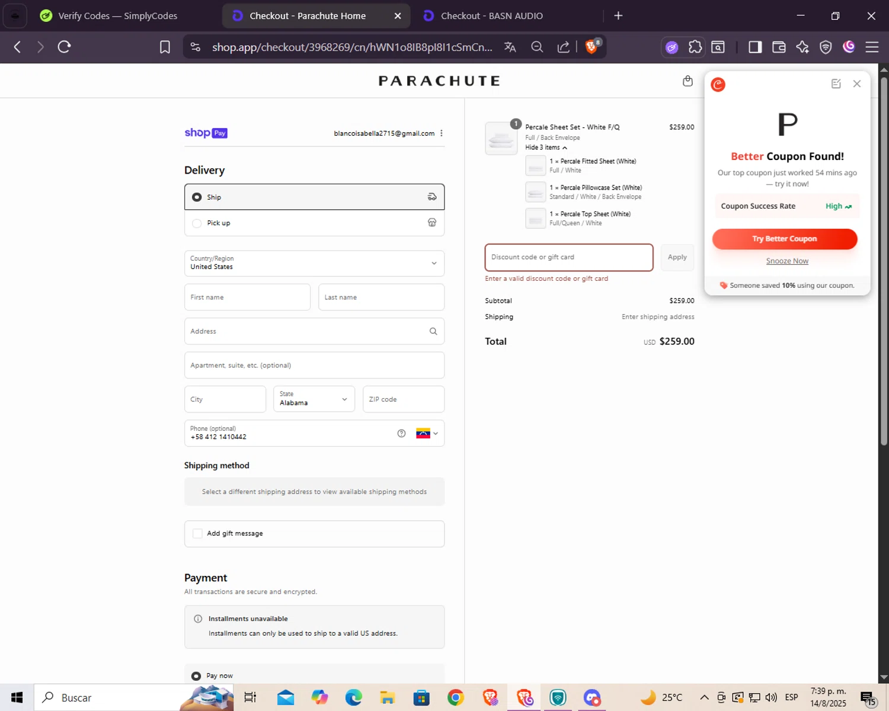The width and height of the screenshot is (889, 711).
Task: Open the extensions puzzle icon
Action: [695, 47]
